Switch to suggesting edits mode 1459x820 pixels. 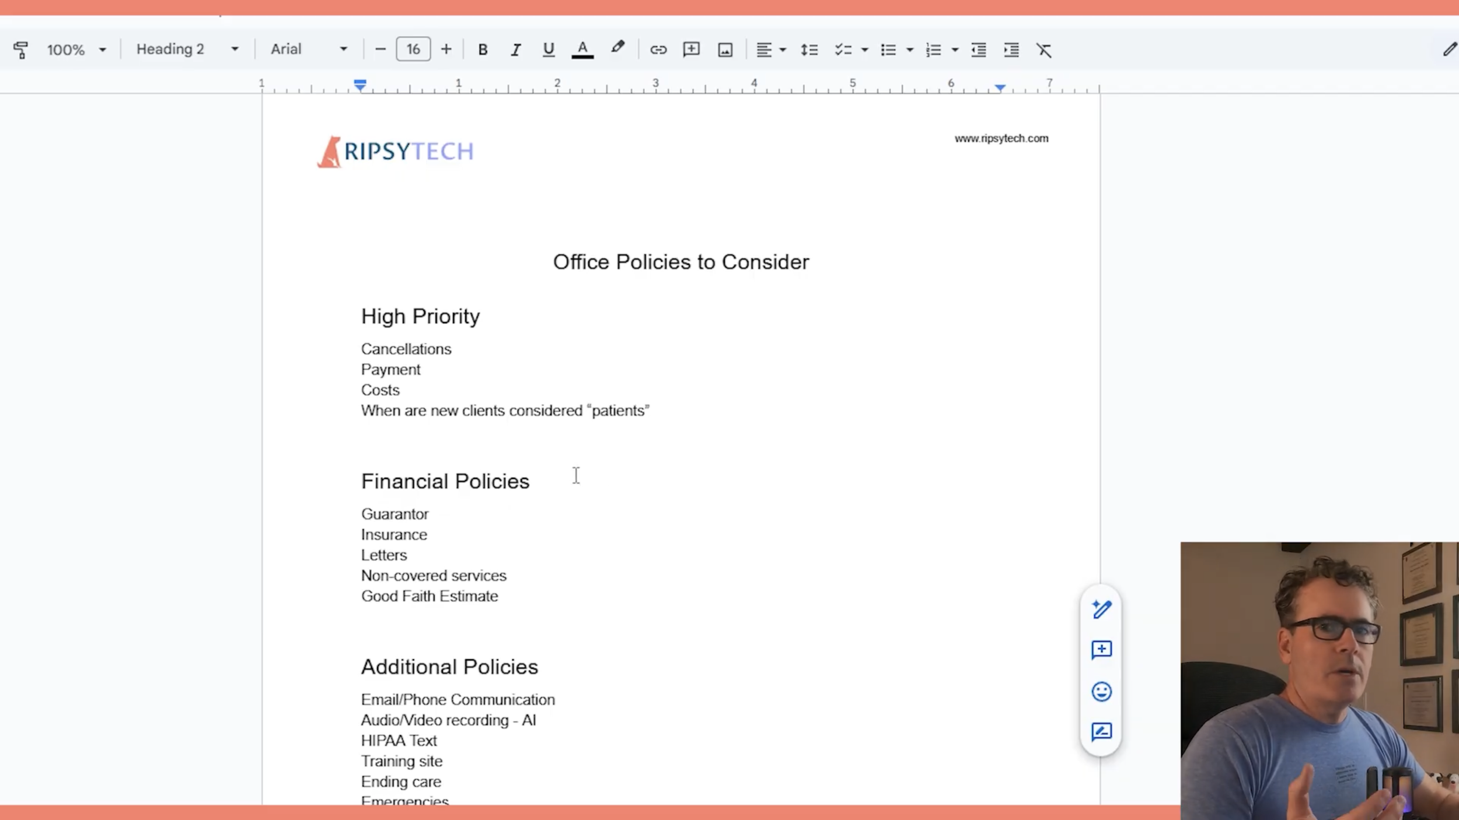(x=1449, y=50)
